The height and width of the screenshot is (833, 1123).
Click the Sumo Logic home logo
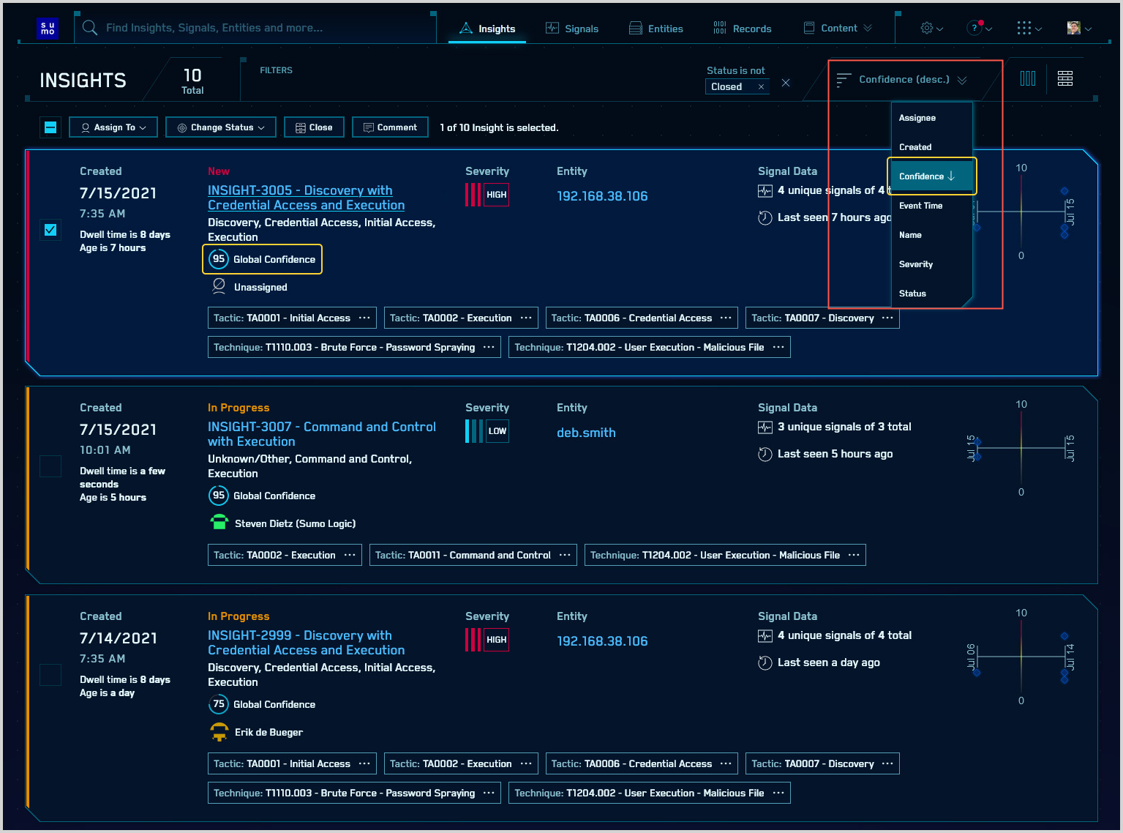click(x=48, y=28)
